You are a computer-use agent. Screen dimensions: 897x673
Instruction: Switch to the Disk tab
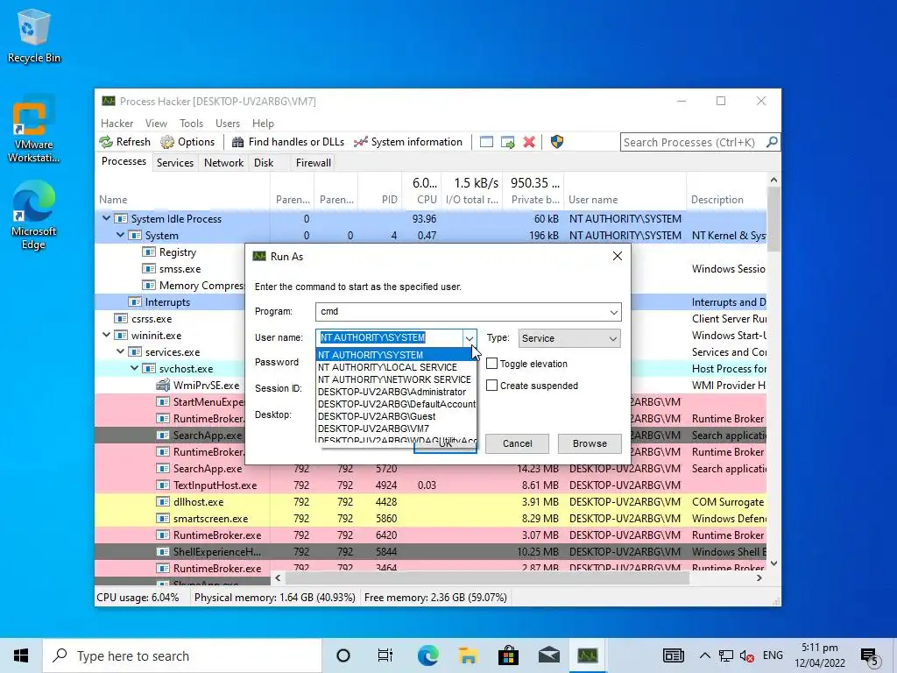[x=264, y=162]
